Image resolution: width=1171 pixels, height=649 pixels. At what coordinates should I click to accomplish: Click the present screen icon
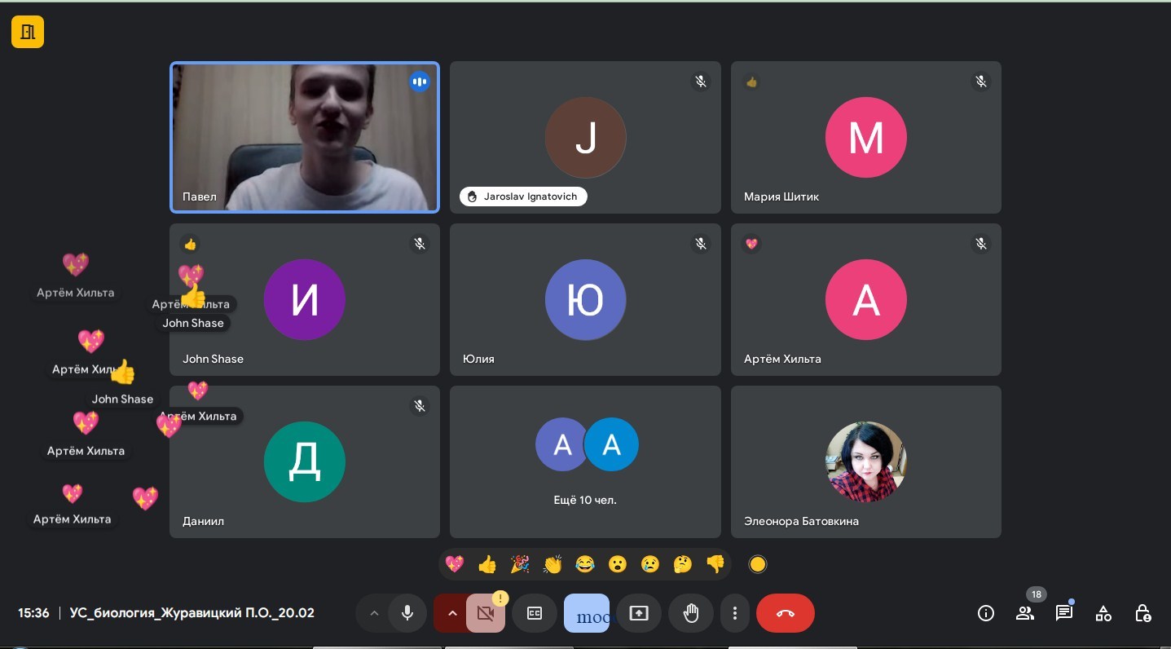639,613
